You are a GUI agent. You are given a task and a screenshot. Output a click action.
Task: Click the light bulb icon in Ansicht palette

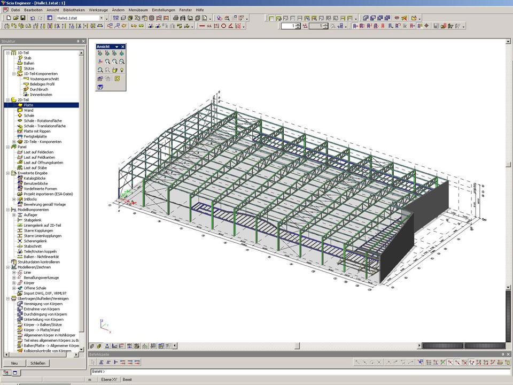[122, 70]
